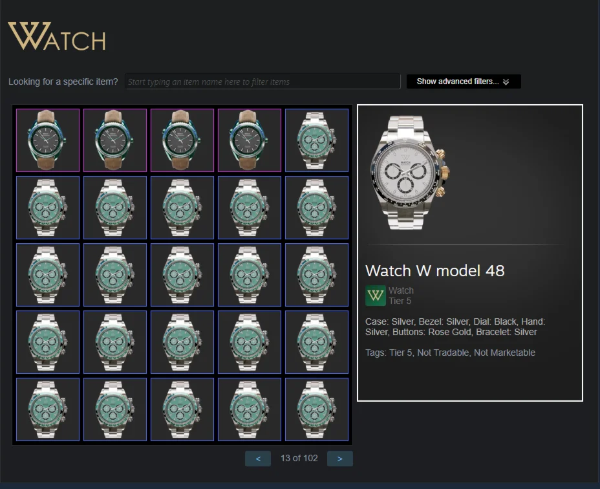Go to the next inventory page
This screenshot has width=600, height=489.
pyautogui.click(x=340, y=459)
